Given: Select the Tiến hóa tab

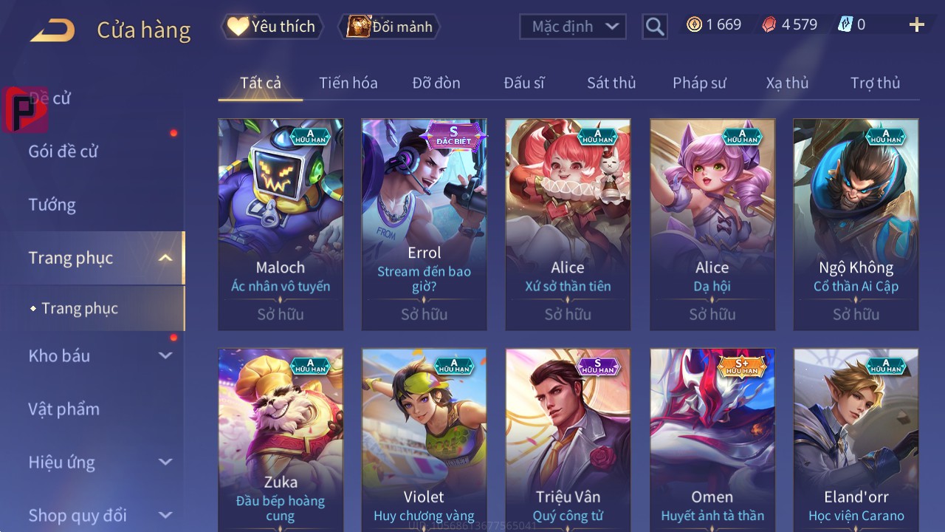Looking at the screenshot, I should coord(348,83).
